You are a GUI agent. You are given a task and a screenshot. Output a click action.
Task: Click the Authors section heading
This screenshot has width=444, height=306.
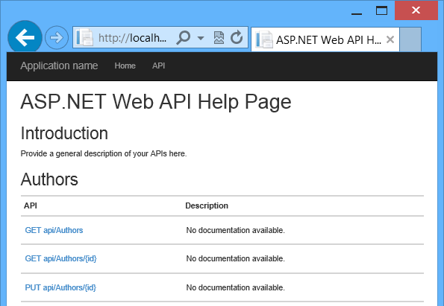click(x=49, y=179)
